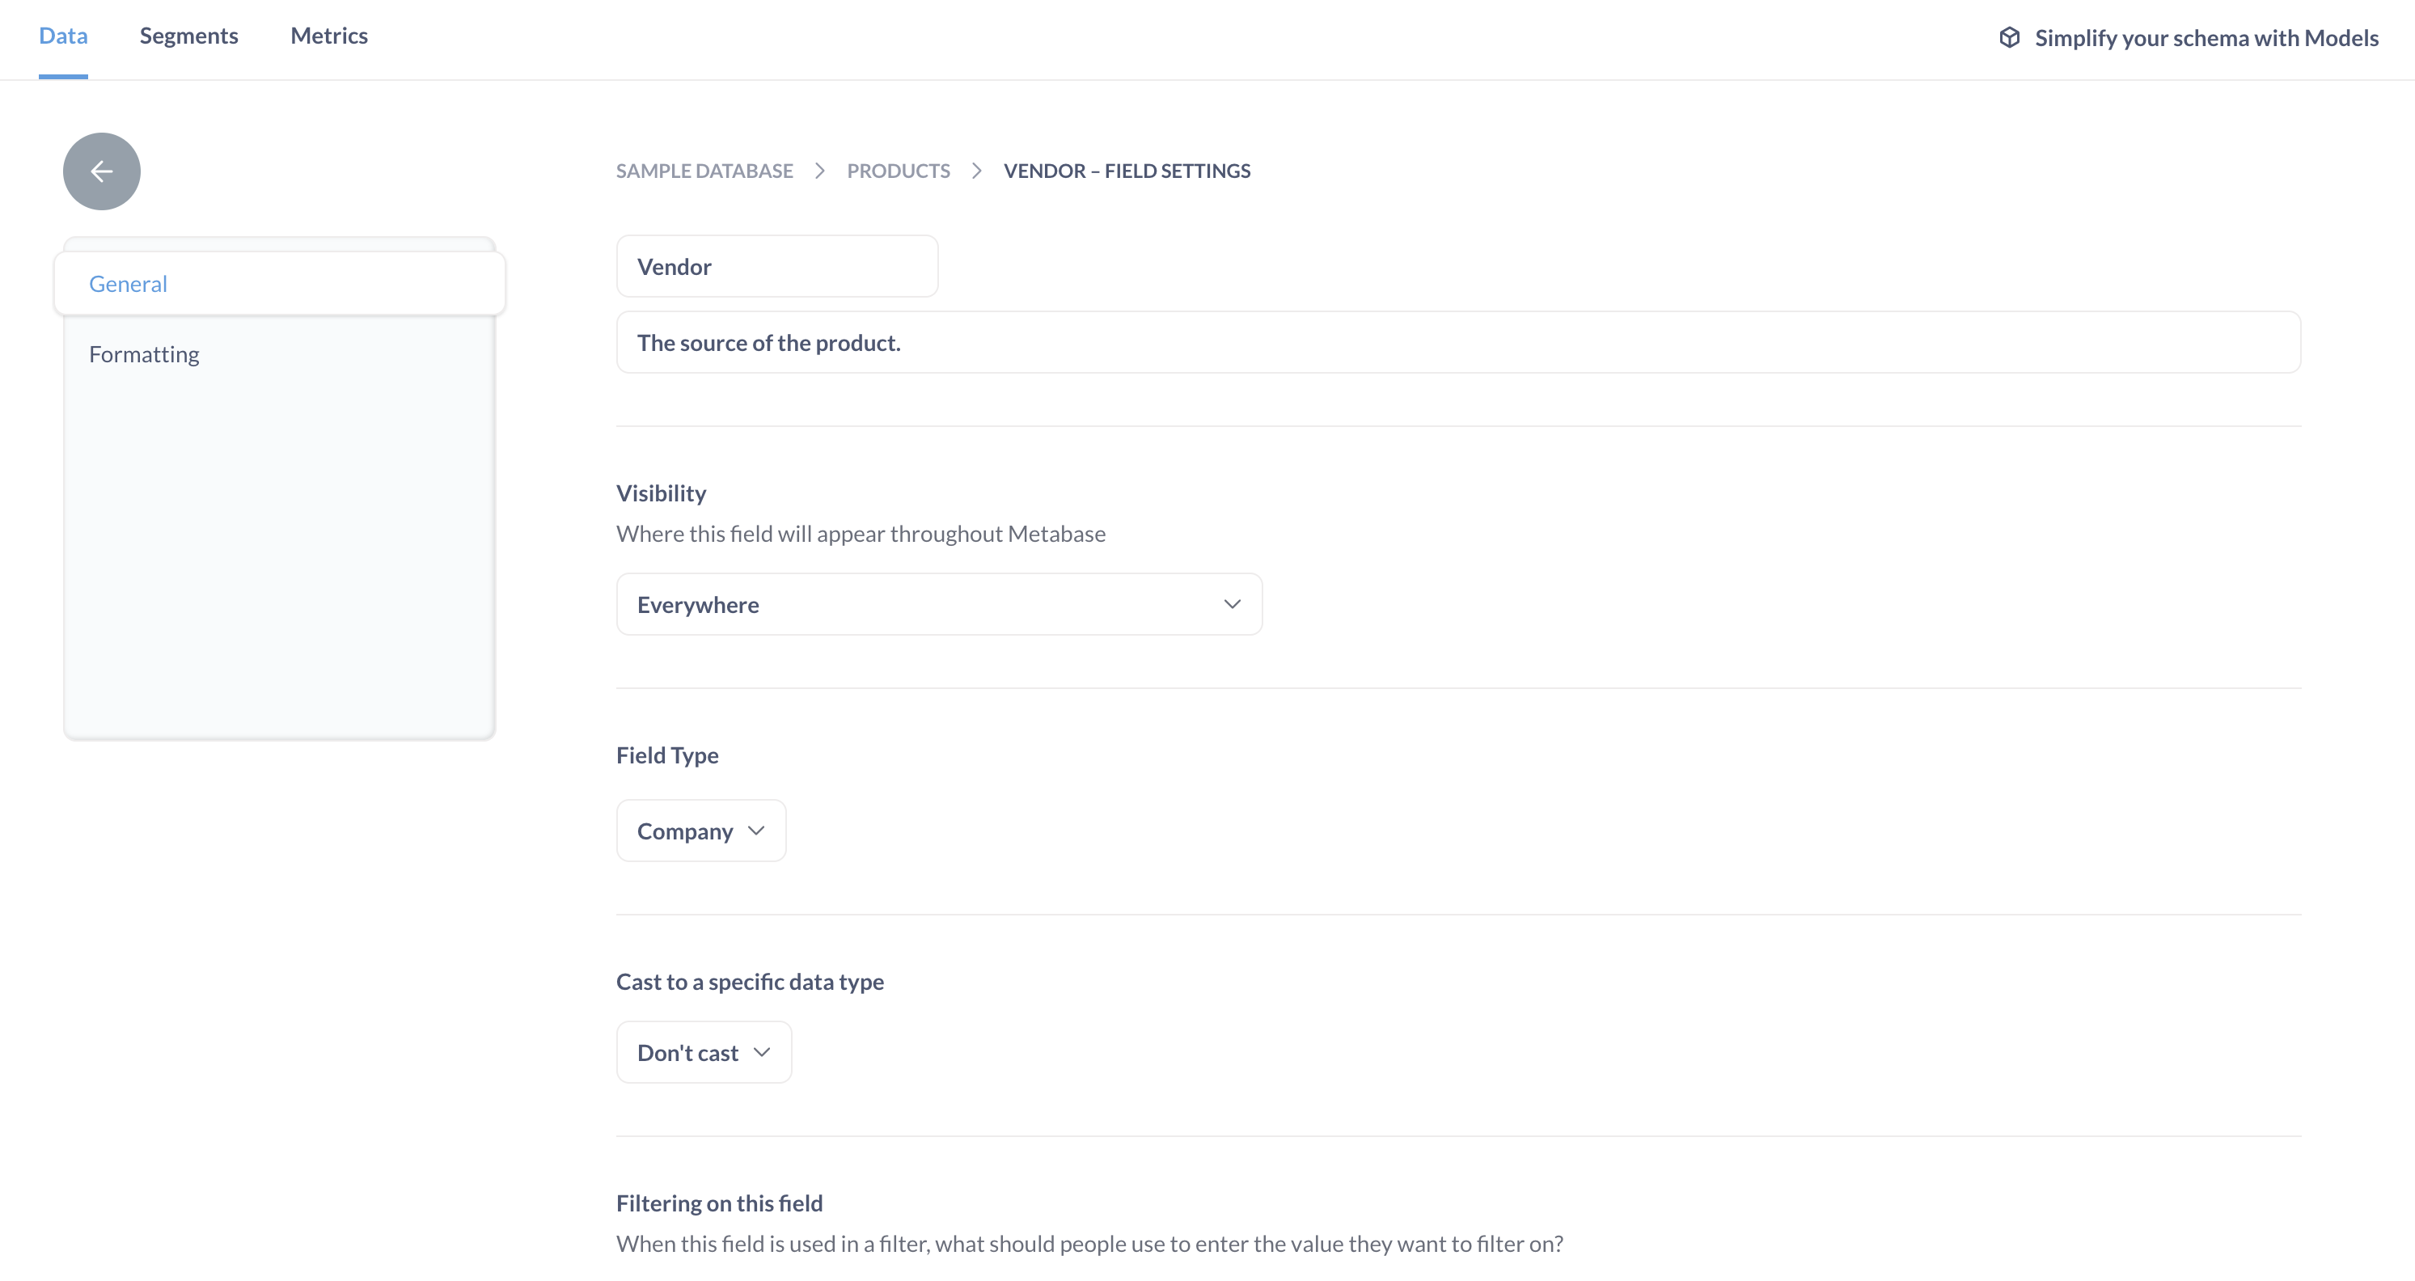
Task: Click the Visibility dropdown arrow icon
Action: click(x=1232, y=604)
